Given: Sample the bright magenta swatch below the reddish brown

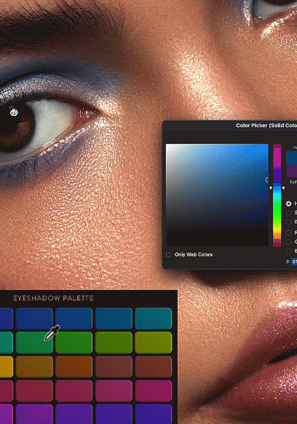Looking at the screenshot, I should tap(153, 391).
